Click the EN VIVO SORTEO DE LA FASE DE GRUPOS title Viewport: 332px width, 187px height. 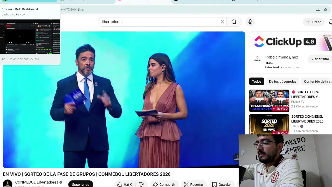[87, 174]
